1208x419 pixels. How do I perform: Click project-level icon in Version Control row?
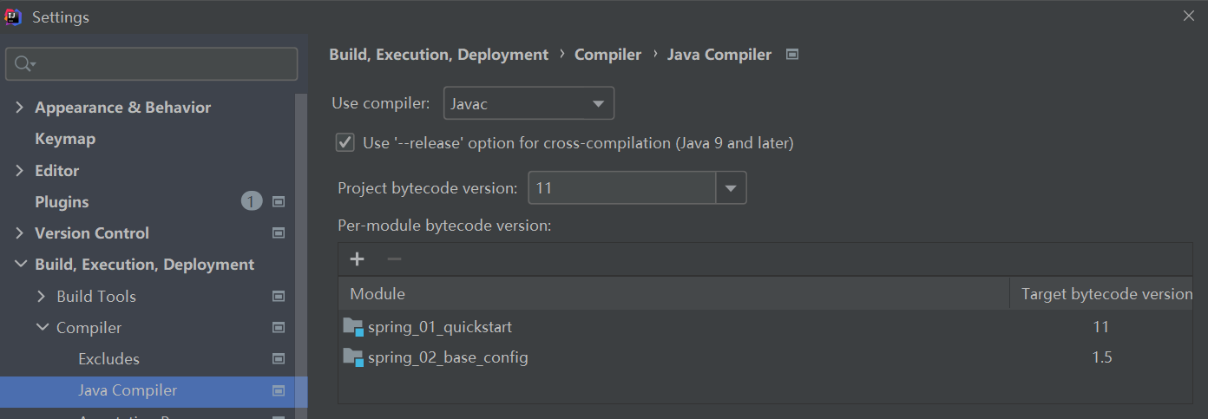click(x=279, y=233)
